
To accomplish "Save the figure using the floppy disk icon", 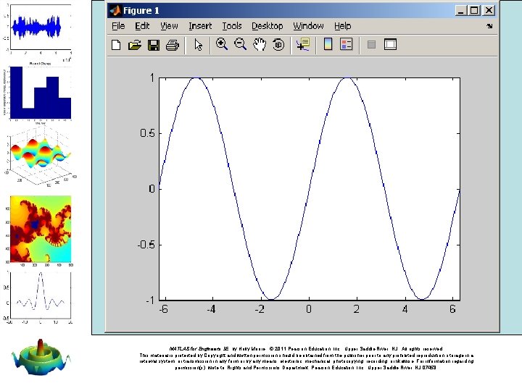I will (x=154, y=45).
